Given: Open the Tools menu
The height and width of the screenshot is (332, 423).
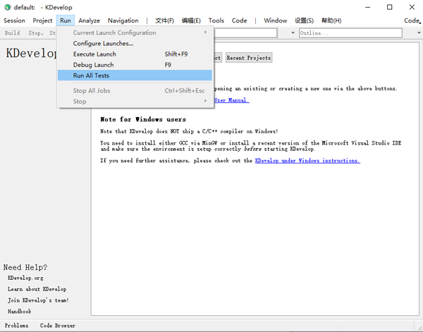Looking at the screenshot, I should 216,20.
